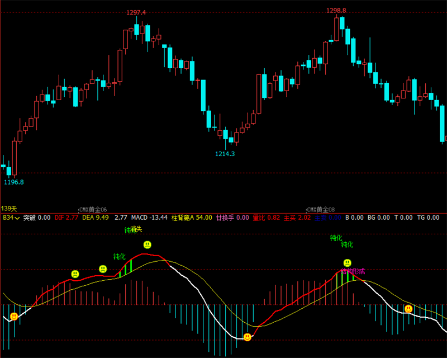
Task: Click the 1196.8 low price label
Action: point(14,182)
